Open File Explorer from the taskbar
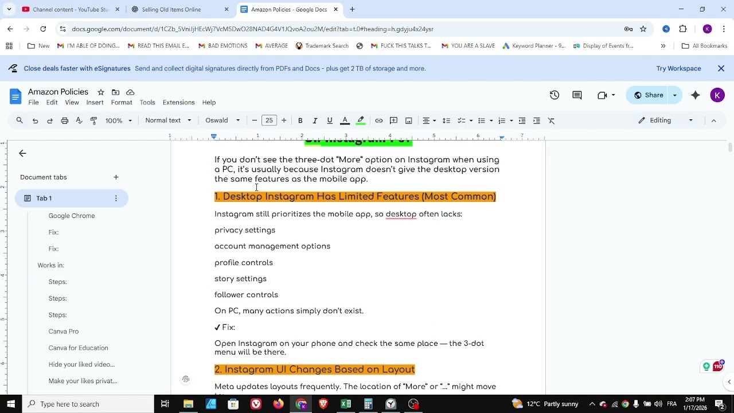 tap(188, 404)
